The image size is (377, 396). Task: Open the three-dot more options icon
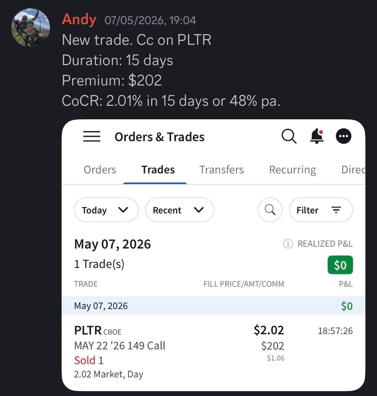(x=343, y=136)
